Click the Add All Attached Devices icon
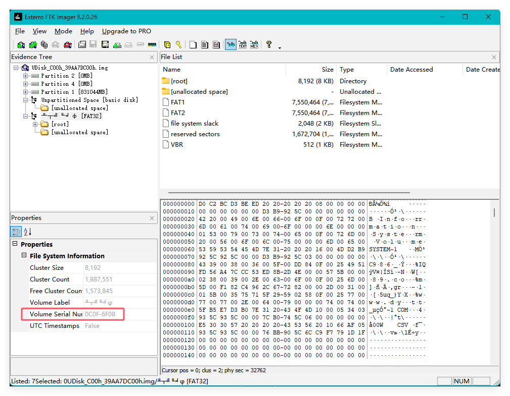 pyautogui.click(x=32, y=45)
